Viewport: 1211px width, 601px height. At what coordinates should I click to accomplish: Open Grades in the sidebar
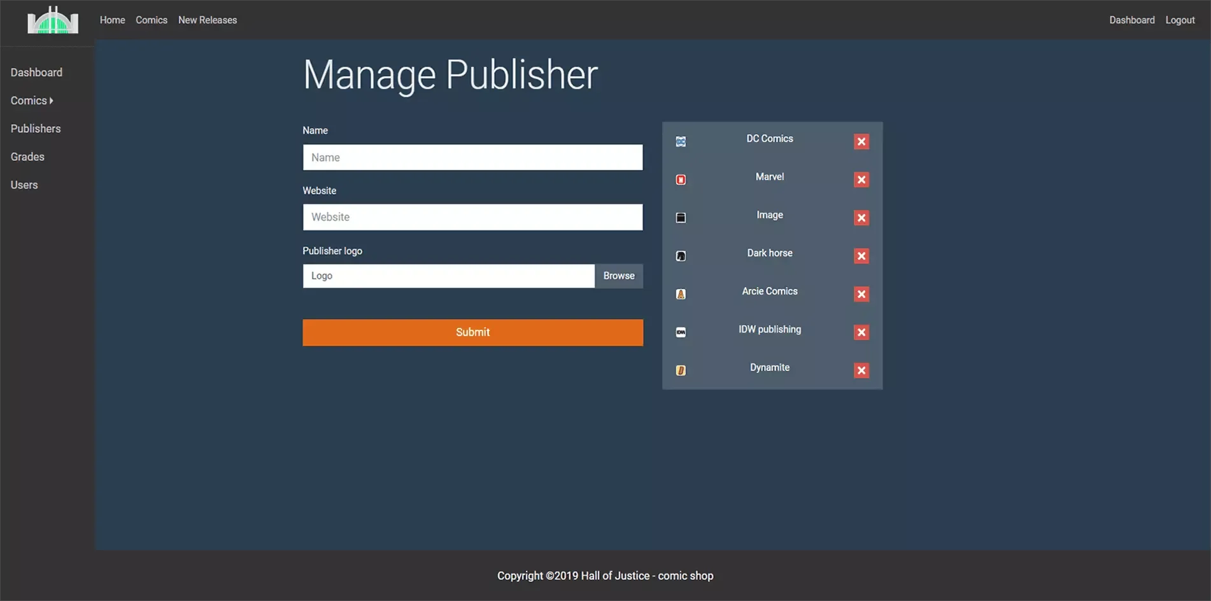(27, 157)
